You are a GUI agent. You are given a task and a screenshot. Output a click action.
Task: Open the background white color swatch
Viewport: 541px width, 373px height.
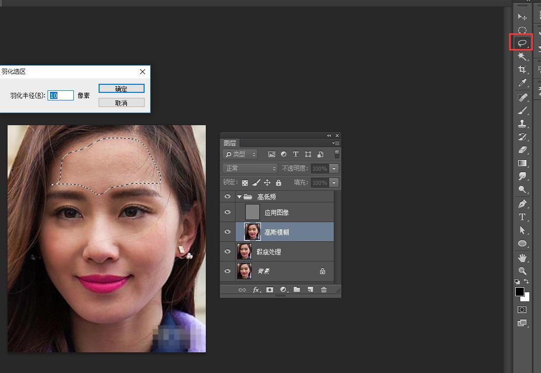point(526,298)
